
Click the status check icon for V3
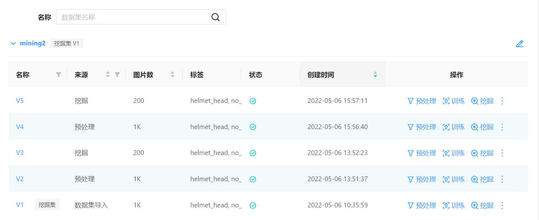[x=253, y=153]
